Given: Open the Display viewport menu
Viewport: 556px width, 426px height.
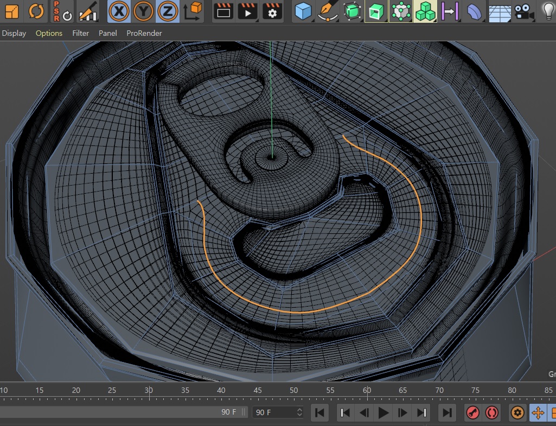Looking at the screenshot, I should 14,33.
